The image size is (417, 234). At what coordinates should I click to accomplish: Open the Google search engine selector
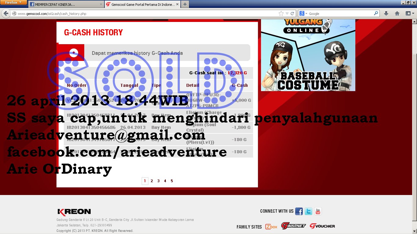303,14
